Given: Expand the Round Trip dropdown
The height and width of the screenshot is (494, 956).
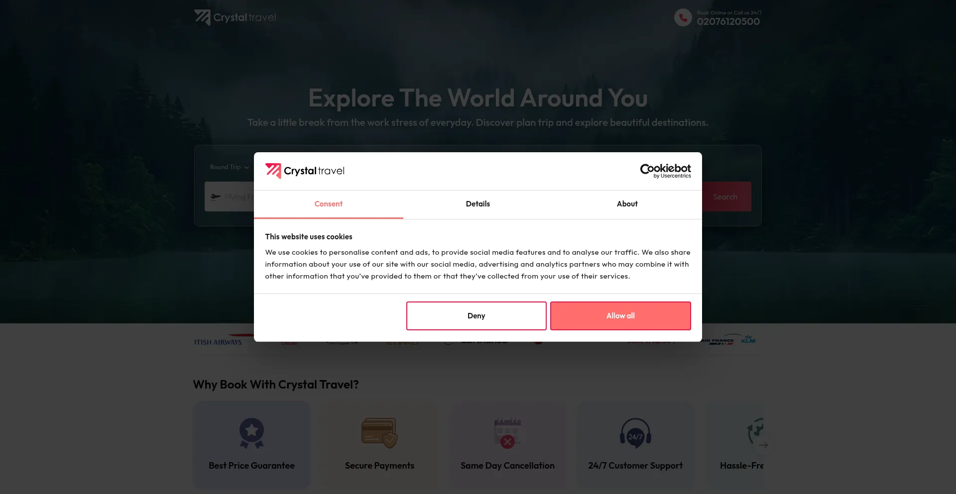Looking at the screenshot, I should (x=229, y=167).
